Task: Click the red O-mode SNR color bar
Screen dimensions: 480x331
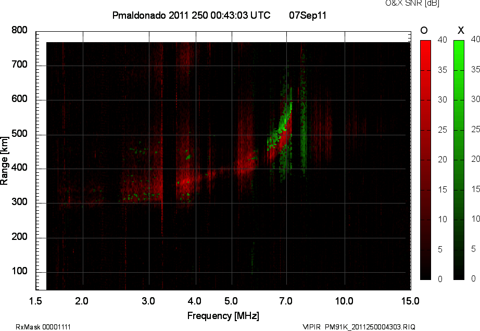Action: point(425,160)
